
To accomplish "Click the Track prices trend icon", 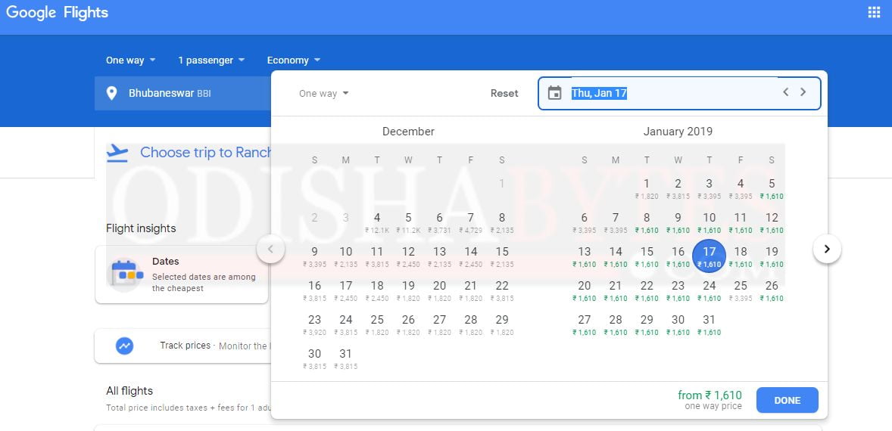I will click(x=125, y=346).
